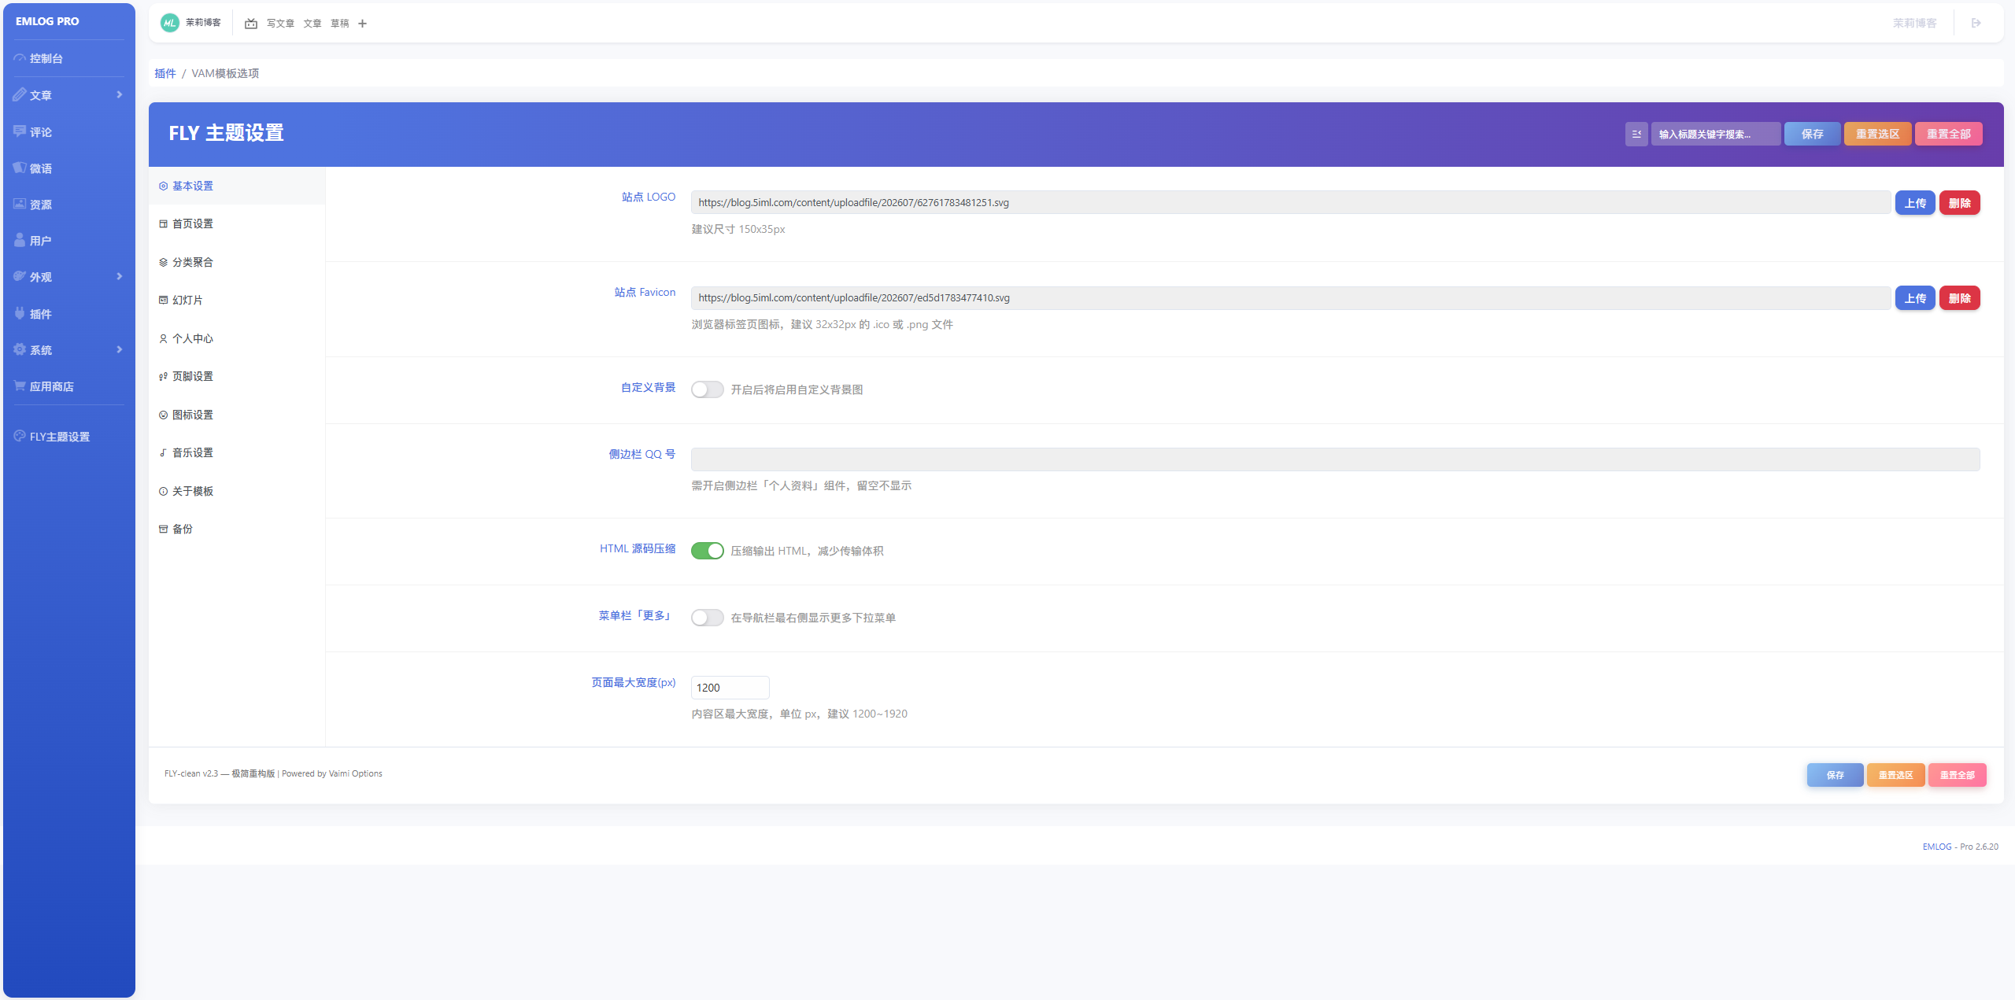Open the 控制台 dashboard icon
This screenshot has width=2015, height=1000.
[20, 58]
